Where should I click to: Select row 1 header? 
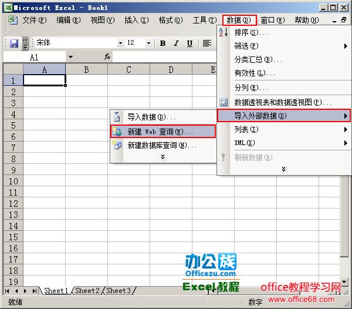point(13,80)
